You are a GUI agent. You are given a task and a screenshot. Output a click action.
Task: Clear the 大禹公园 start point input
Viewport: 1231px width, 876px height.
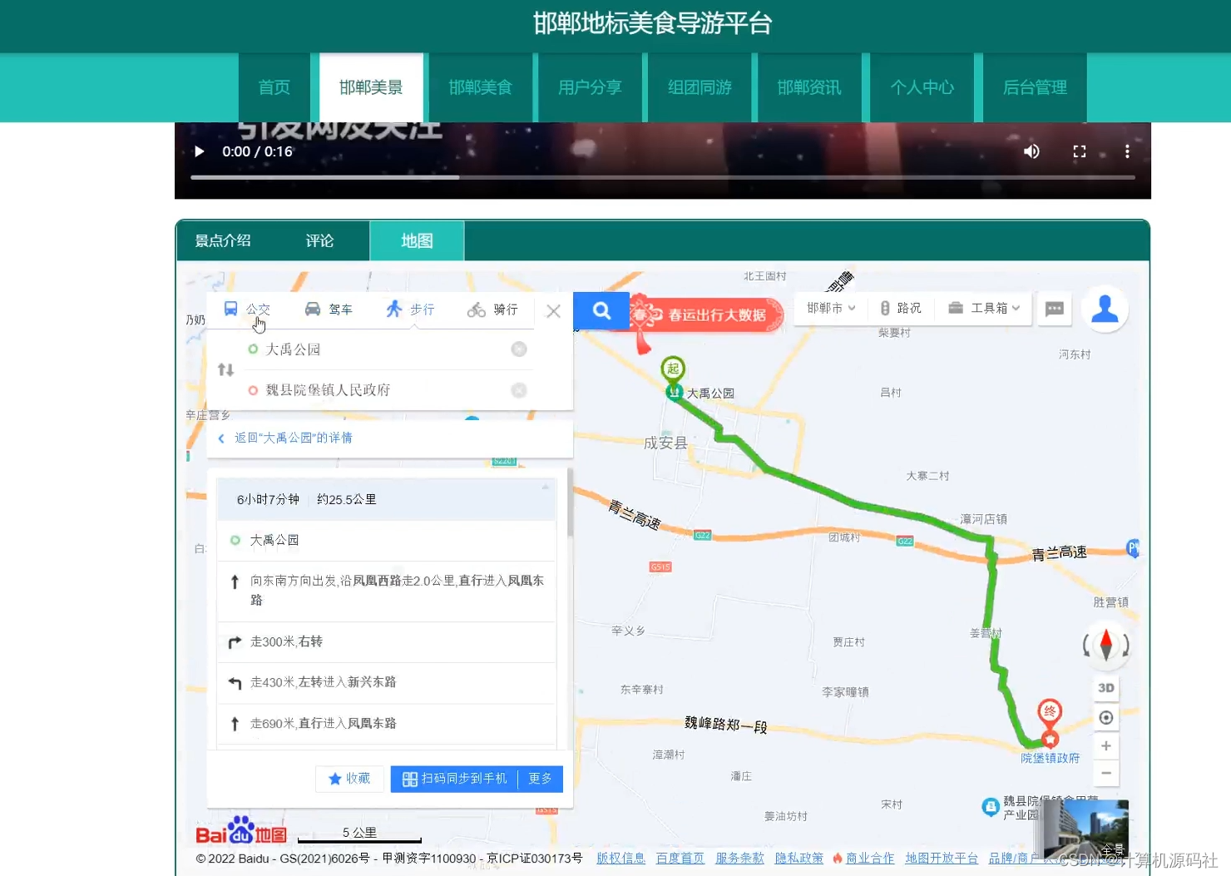pos(519,349)
